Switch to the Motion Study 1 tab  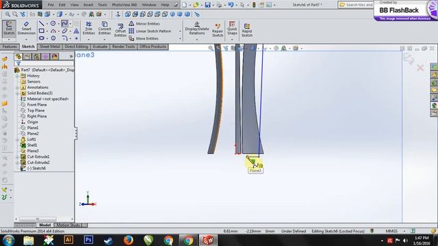tap(70, 225)
